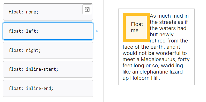Click the "As much mud in" text line

(169, 16)
